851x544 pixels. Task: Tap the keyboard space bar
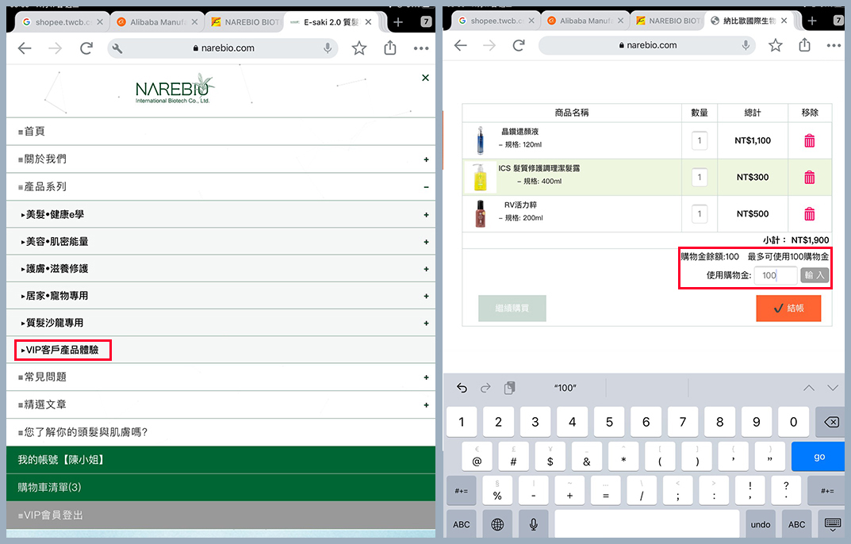coord(646,524)
